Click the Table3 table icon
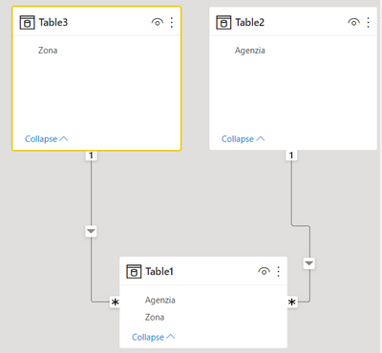The height and width of the screenshot is (353, 382). 27,22
